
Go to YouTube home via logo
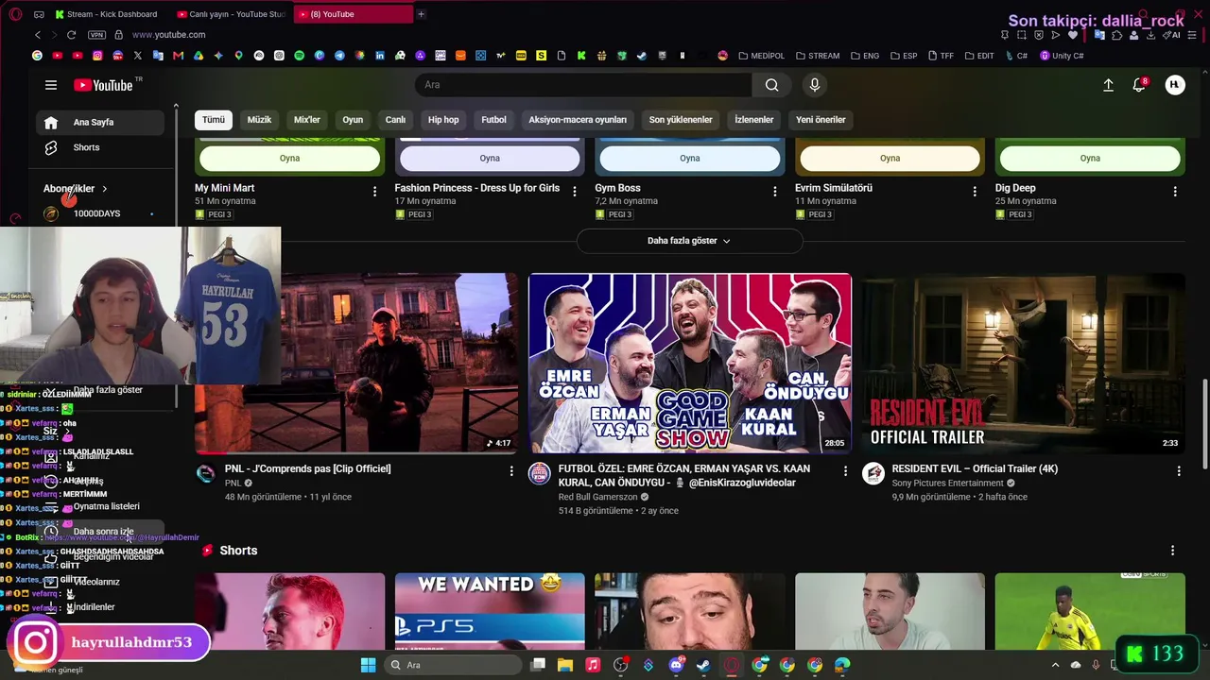click(103, 85)
